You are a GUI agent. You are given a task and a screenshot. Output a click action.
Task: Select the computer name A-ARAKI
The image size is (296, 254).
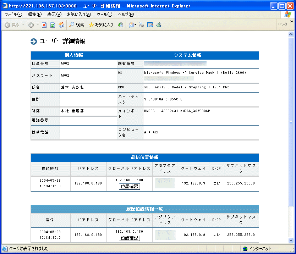coord(151,132)
